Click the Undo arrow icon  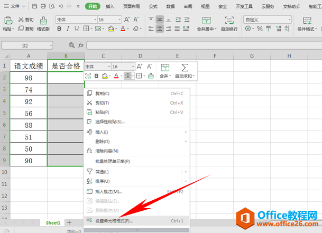61,6
